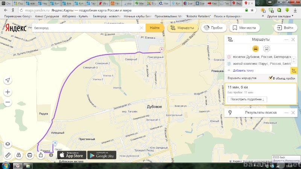Viewport: 301px width, 169px height.
Task: Collapse the Результаты поиска panel
Action: 286,113
